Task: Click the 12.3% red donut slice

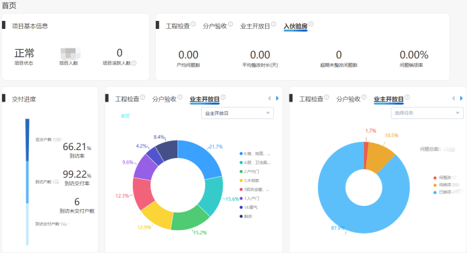Action: [142, 193]
